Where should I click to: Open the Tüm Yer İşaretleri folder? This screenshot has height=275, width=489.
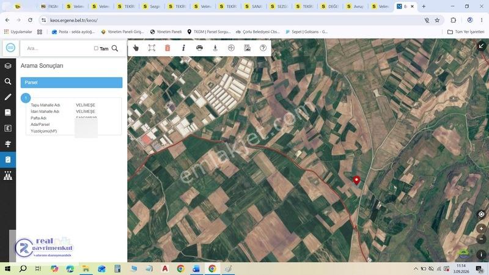pyautogui.click(x=466, y=32)
